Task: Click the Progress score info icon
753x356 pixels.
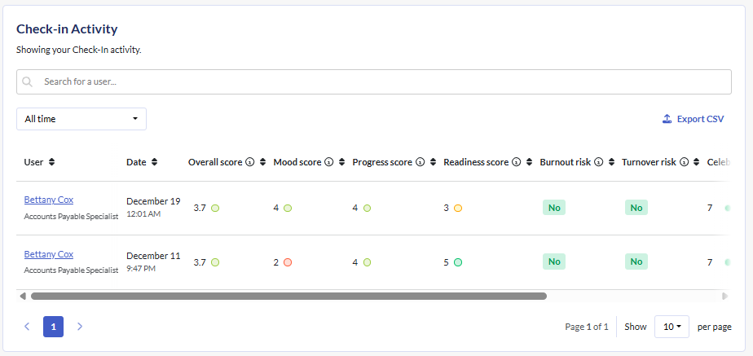Action: pyautogui.click(x=421, y=162)
